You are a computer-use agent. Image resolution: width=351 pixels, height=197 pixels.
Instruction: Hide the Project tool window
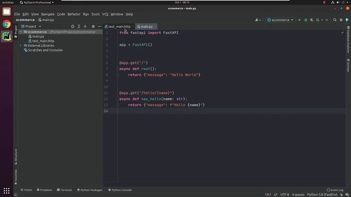click(x=99, y=26)
